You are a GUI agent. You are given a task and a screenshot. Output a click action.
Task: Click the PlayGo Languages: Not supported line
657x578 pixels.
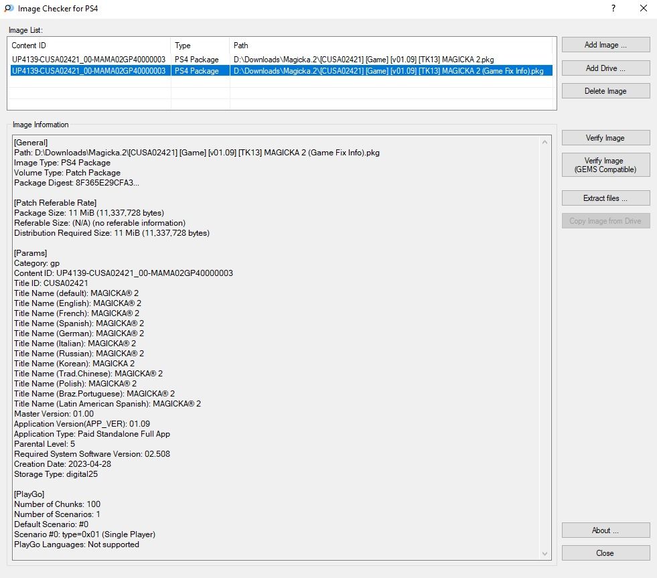tap(76, 545)
